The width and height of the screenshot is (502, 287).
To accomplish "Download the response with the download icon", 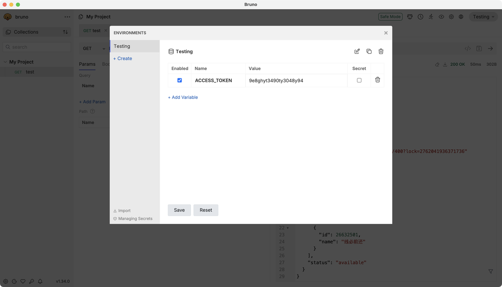I will 445,64.
